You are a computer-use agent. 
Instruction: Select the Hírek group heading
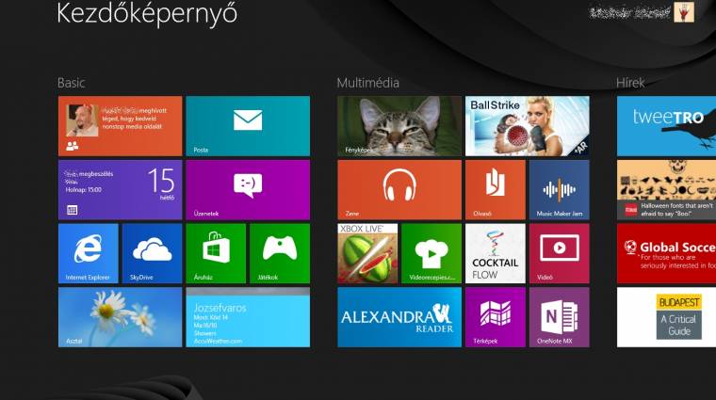tap(630, 83)
